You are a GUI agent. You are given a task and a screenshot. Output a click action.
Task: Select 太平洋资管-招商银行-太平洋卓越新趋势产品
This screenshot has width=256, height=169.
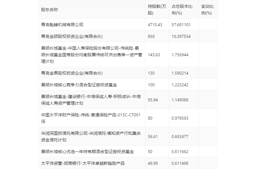(x=83, y=163)
